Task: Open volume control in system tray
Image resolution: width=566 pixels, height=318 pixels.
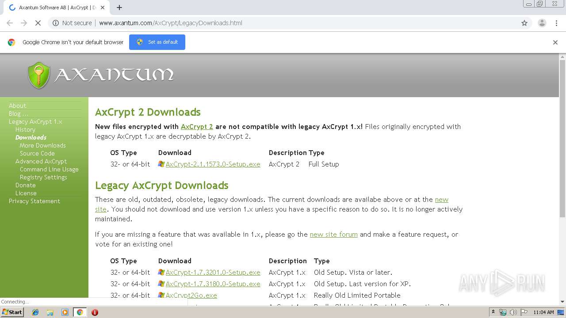Action: coord(513,312)
